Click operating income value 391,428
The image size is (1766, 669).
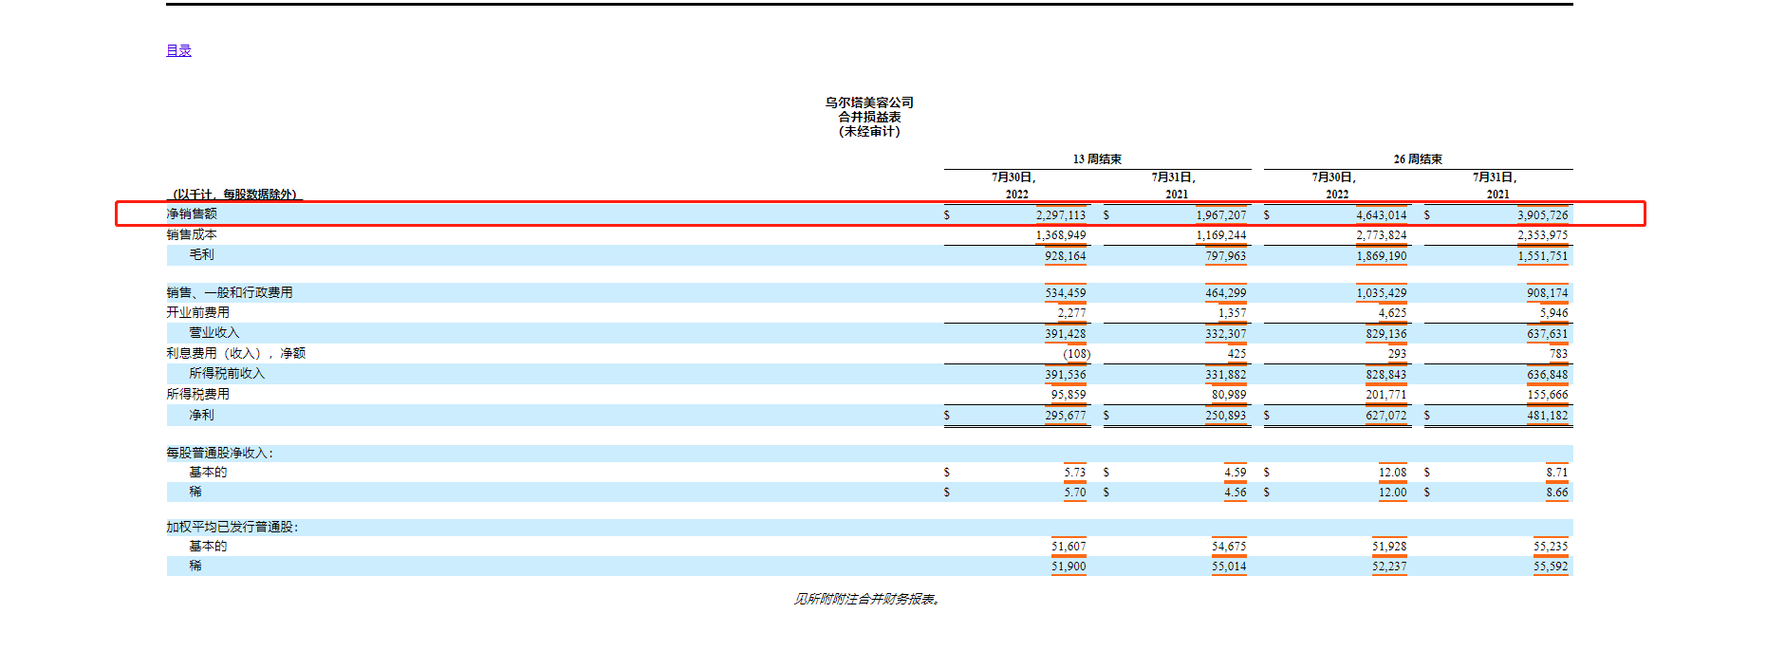[x=1066, y=334]
